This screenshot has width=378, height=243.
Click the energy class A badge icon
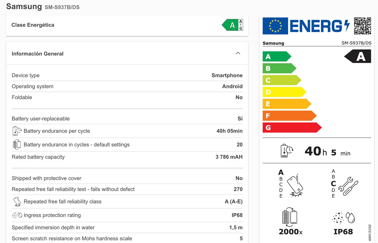click(x=232, y=25)
